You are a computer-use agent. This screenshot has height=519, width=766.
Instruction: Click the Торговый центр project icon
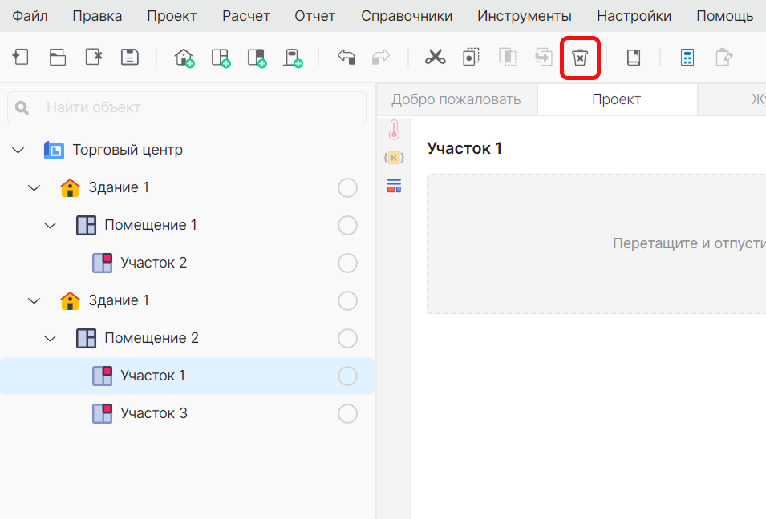pyautogui.click(x=55, y=151)
